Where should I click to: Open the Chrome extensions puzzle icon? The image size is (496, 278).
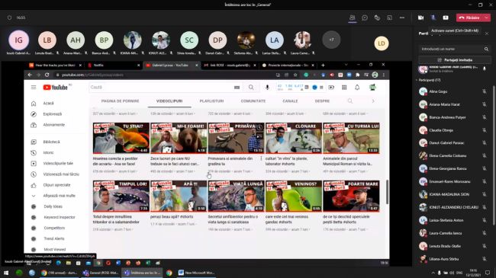coord(357,75)
